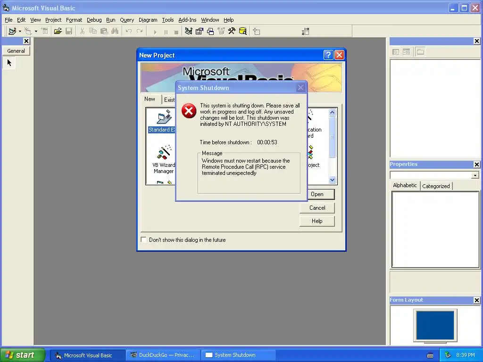Click the help question-mark button of New Project
Screen dimensions: 483x362
pos(328,55)
